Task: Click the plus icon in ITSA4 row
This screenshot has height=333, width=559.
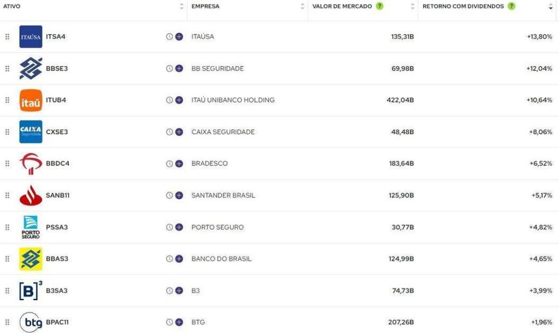Action: click(x=179, y=37)
